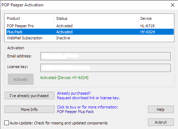The height and width of the screenshot is (129, 178).
Task: Select the POP Peeper Pro product row
Action: [x=90, y=26]
